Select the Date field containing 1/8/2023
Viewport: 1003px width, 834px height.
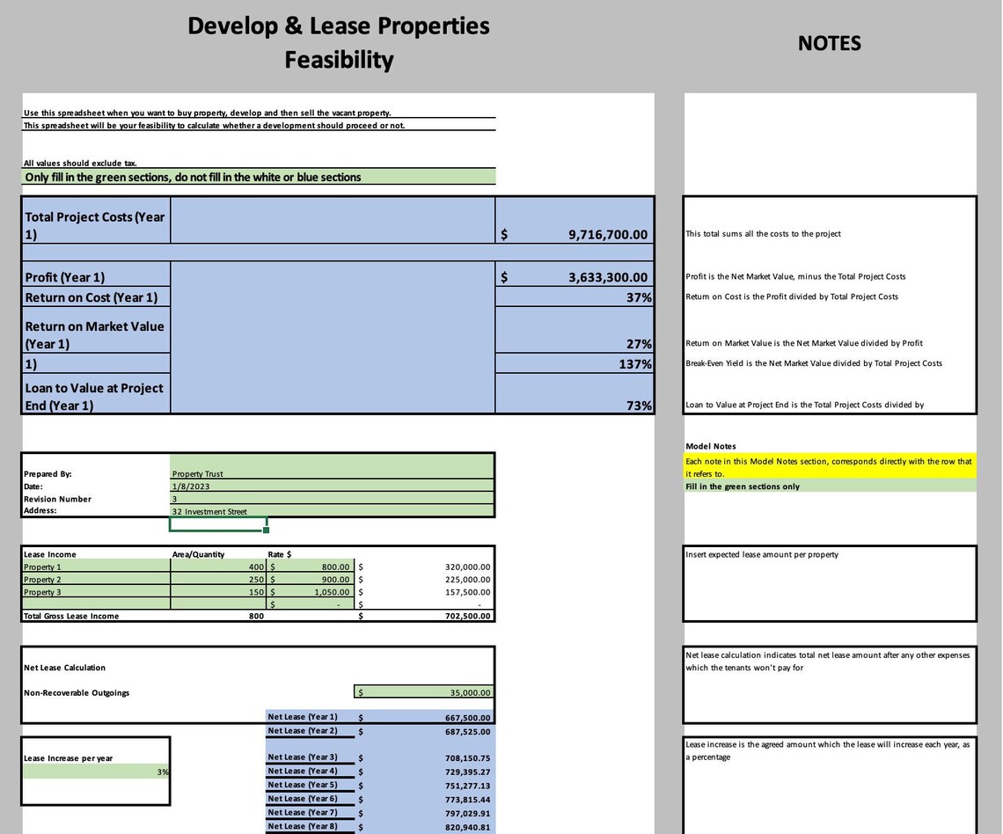pyautogui.click(x=333, y=486)
